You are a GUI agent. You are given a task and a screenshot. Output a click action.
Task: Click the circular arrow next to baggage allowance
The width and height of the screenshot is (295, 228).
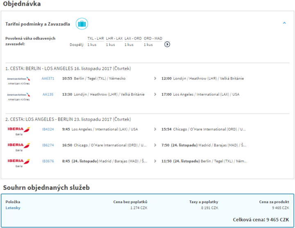coord(167,44)
